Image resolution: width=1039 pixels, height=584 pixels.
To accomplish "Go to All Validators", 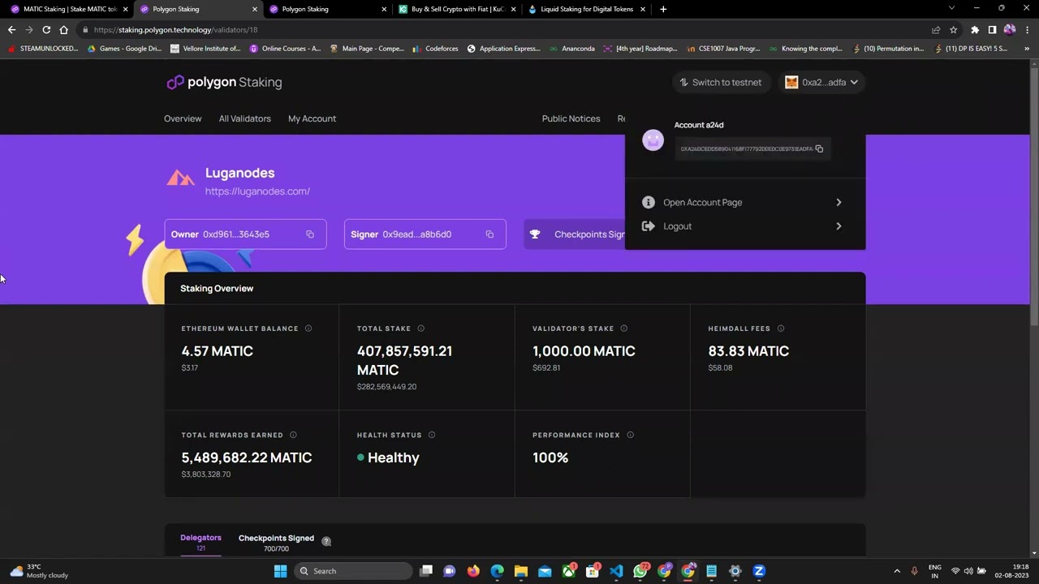I will pos(244,118).
